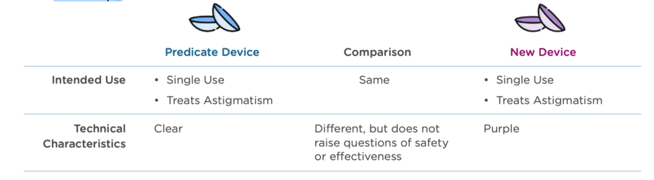Click the Purple characteristic text
The width and height of the screenshot is (654, 180).
coord(501,129)
